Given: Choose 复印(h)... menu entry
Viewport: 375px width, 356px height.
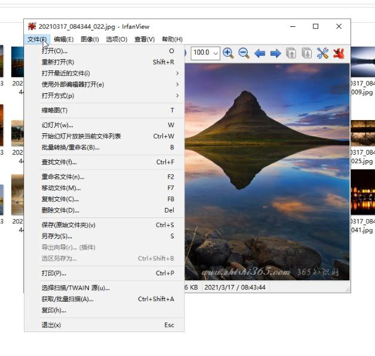Looking at the screenshot, I should coord(104,310).
